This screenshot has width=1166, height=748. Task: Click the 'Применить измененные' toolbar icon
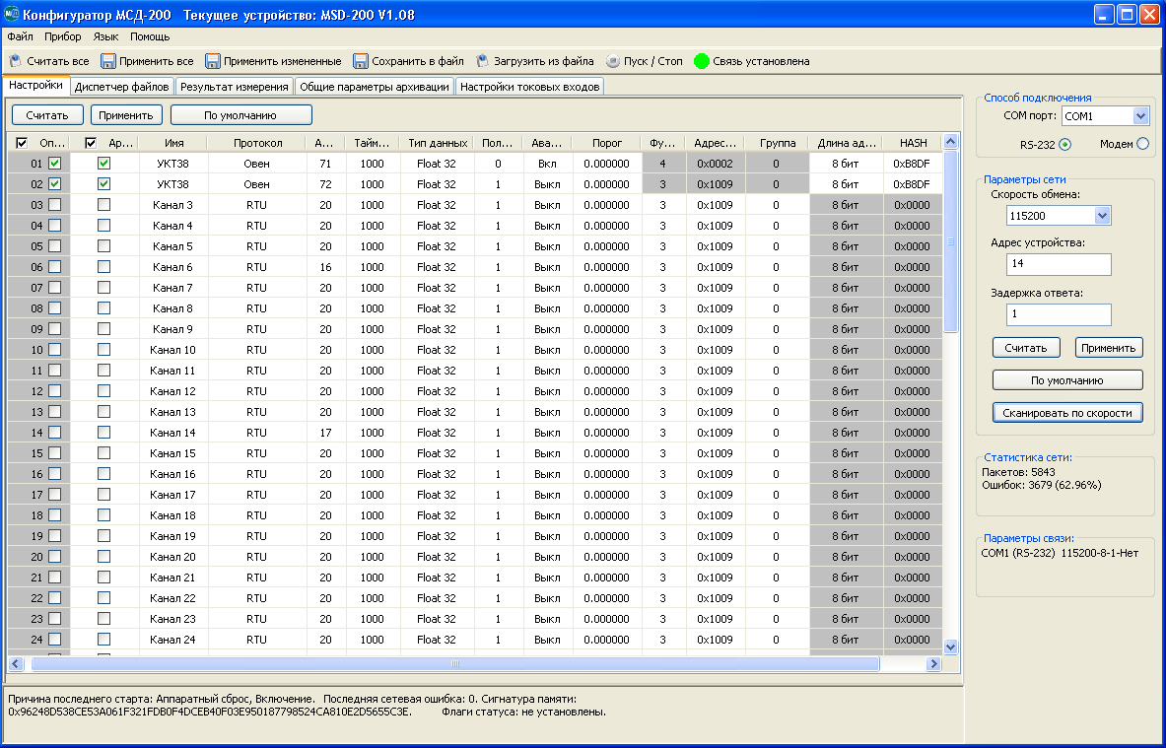(212, 61)
